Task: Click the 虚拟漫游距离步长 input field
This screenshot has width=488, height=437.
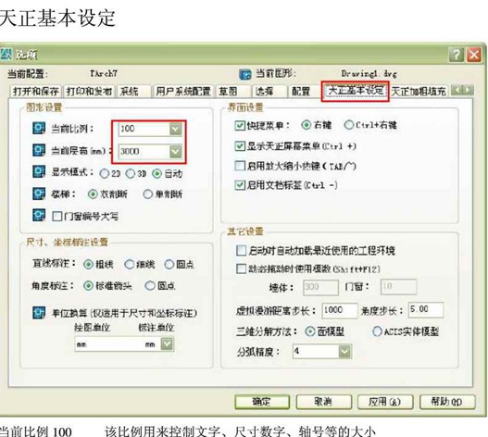Action: pos(340,310)
